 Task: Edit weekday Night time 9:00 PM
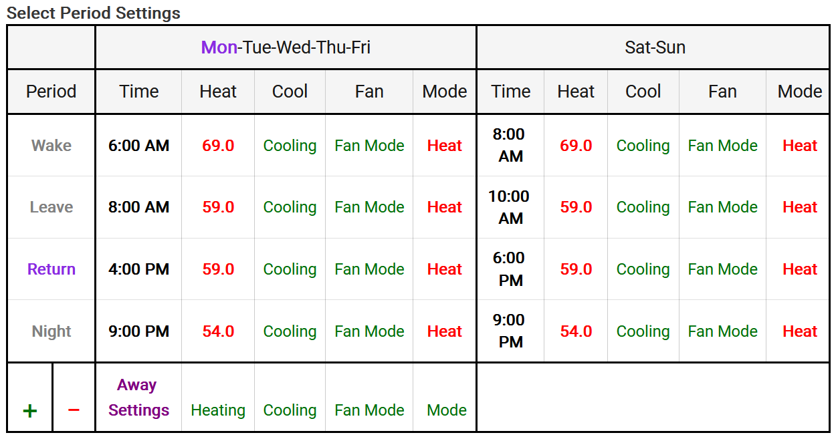[x=138, y=331]
